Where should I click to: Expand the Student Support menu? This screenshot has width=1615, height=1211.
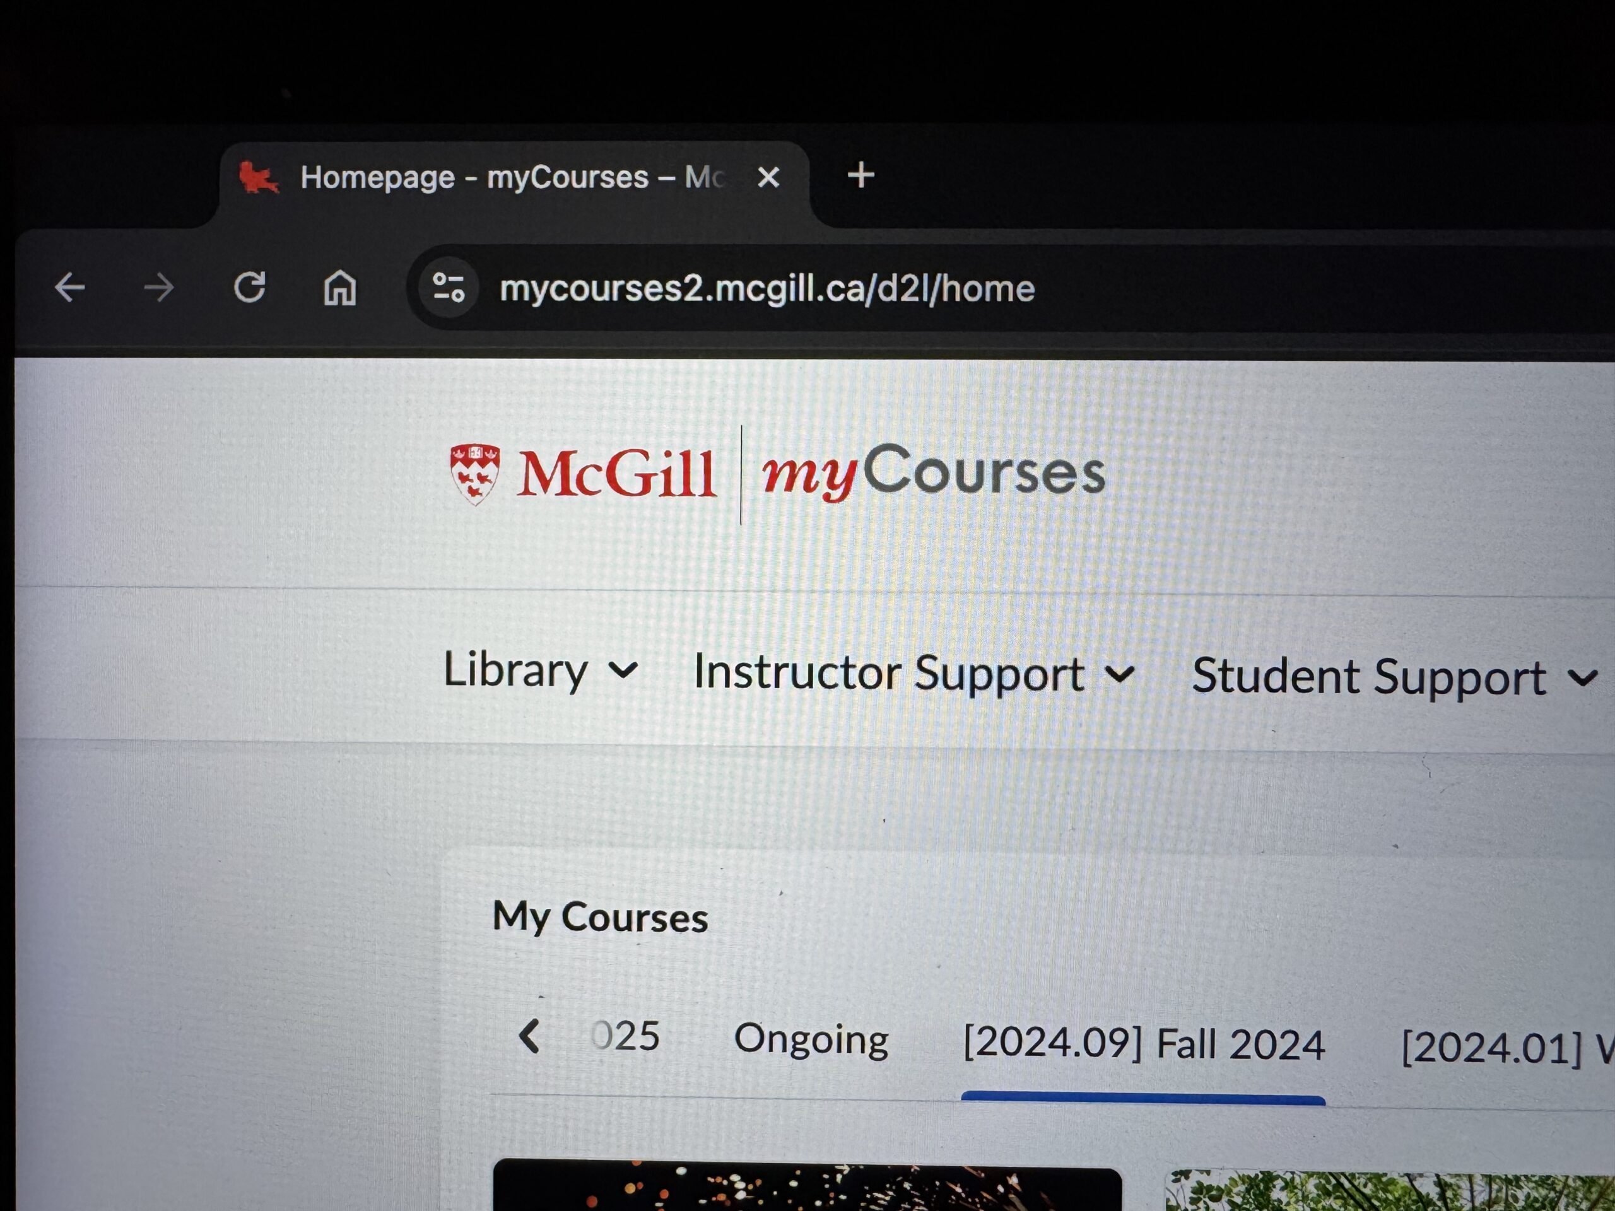coord(1394,677)
